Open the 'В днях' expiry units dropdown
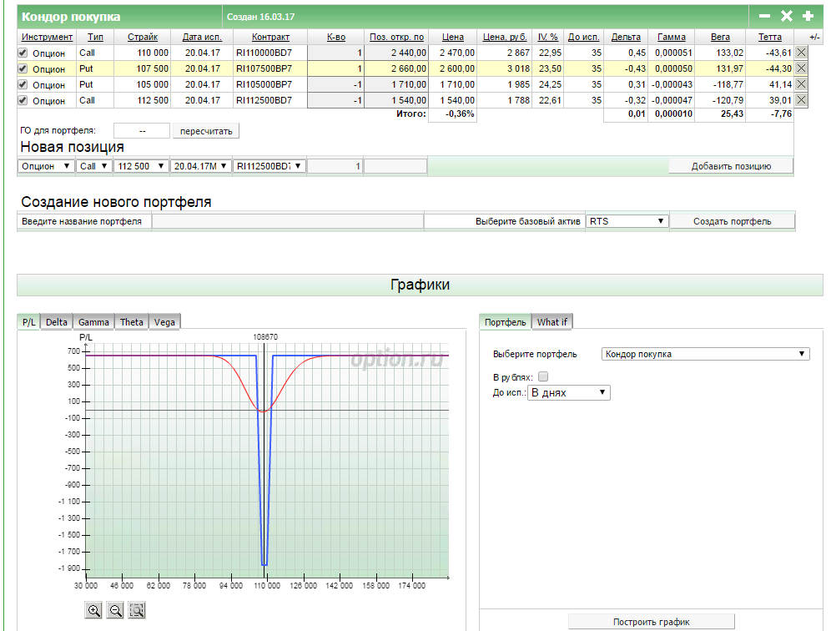Viewport: 831px width, 631px height. pos(569,392)
